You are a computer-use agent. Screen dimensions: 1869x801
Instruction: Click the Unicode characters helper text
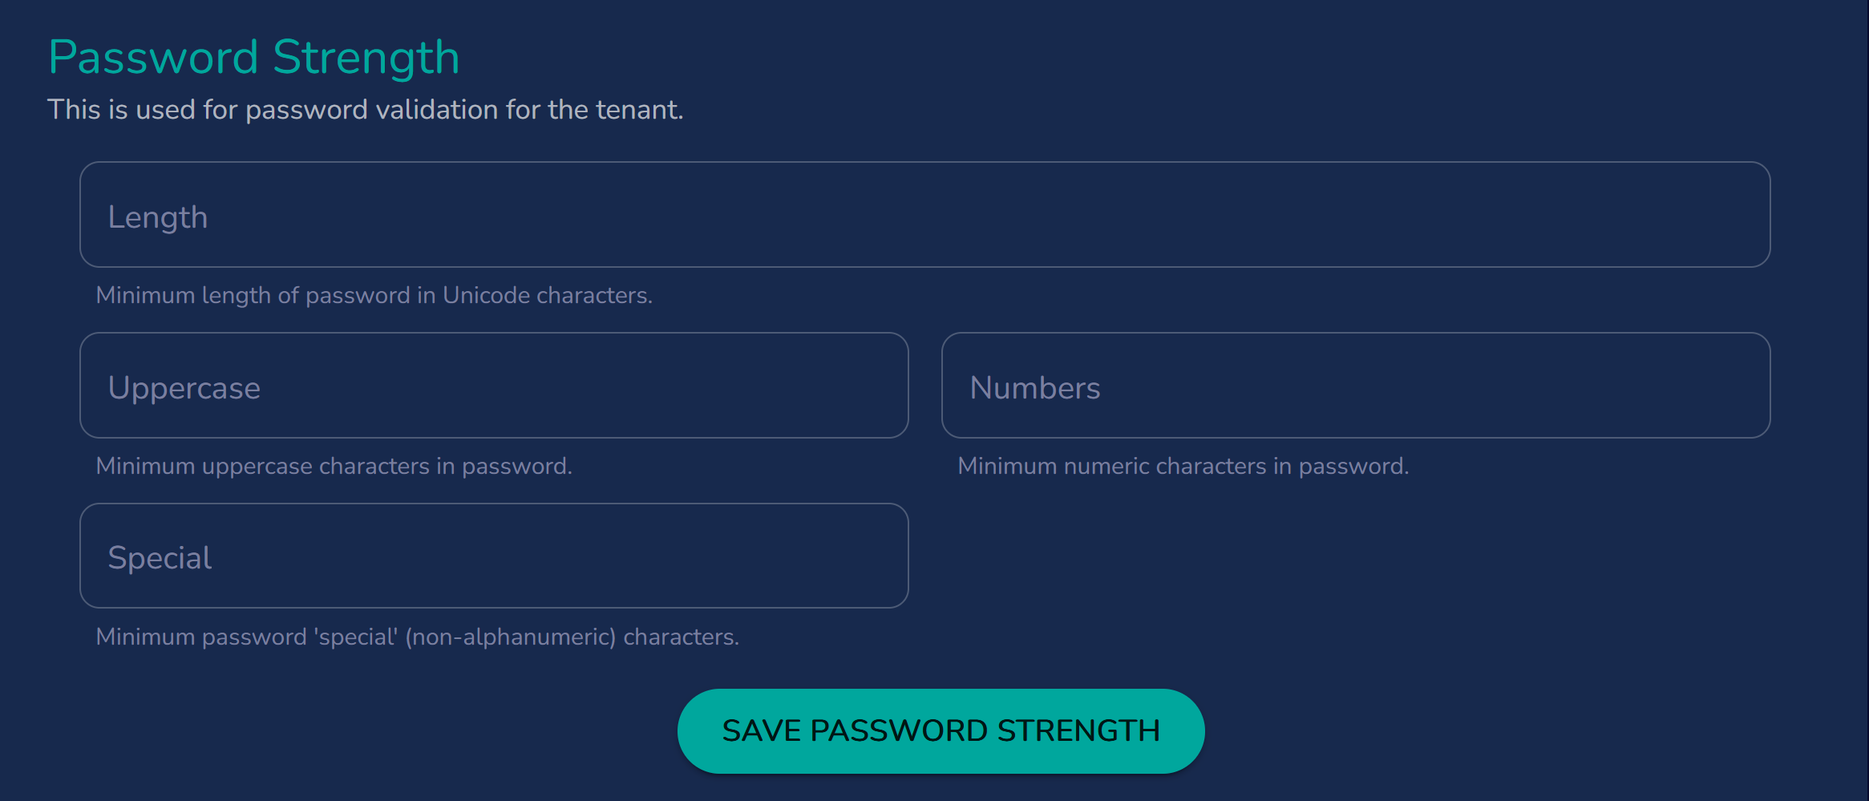pos(374,295)
